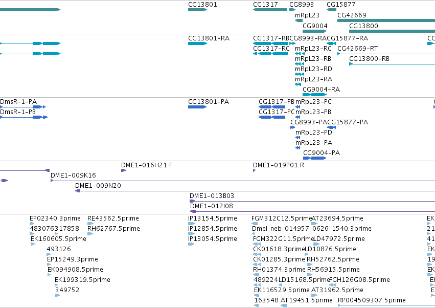Click the CG42669 gene bar
This screenshot has width=435, height=308.
point(386,20)
